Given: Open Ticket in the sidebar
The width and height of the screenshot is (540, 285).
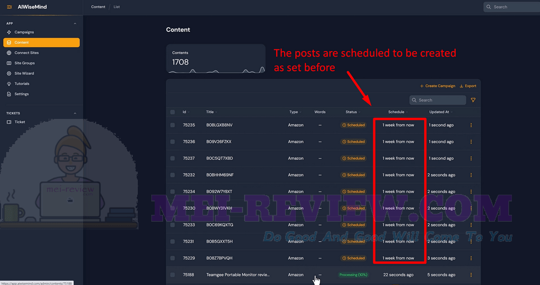Looking at the screenshot, I should pos(20,122).
